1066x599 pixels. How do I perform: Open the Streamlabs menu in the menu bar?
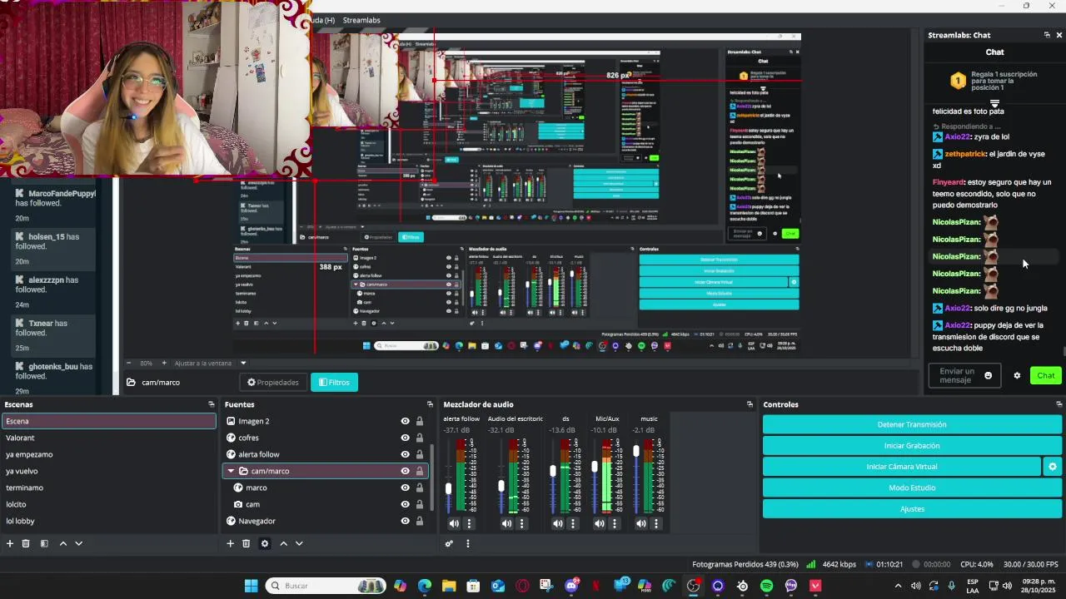pos(361,20)
